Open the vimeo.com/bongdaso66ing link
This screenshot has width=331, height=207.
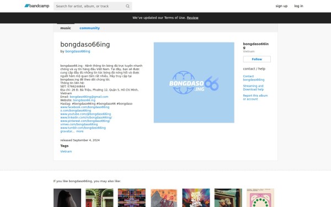click(79, 124)
